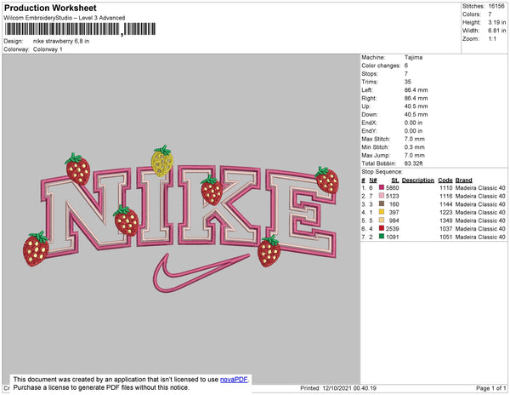The height and width of the screenshot is (395, 510).
Task: Click 'Madeira Classic 40' in the code 1051 row
Action: 480,237
